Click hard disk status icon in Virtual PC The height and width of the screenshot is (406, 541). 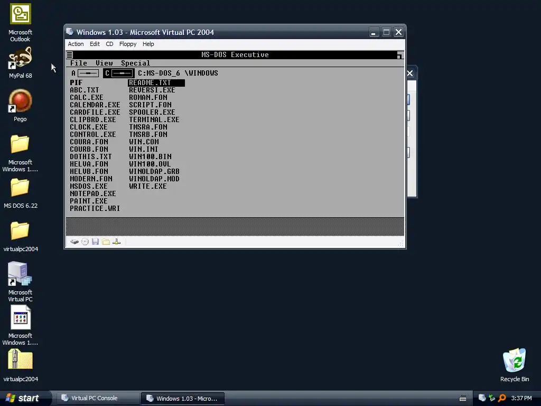coord(74,242)
